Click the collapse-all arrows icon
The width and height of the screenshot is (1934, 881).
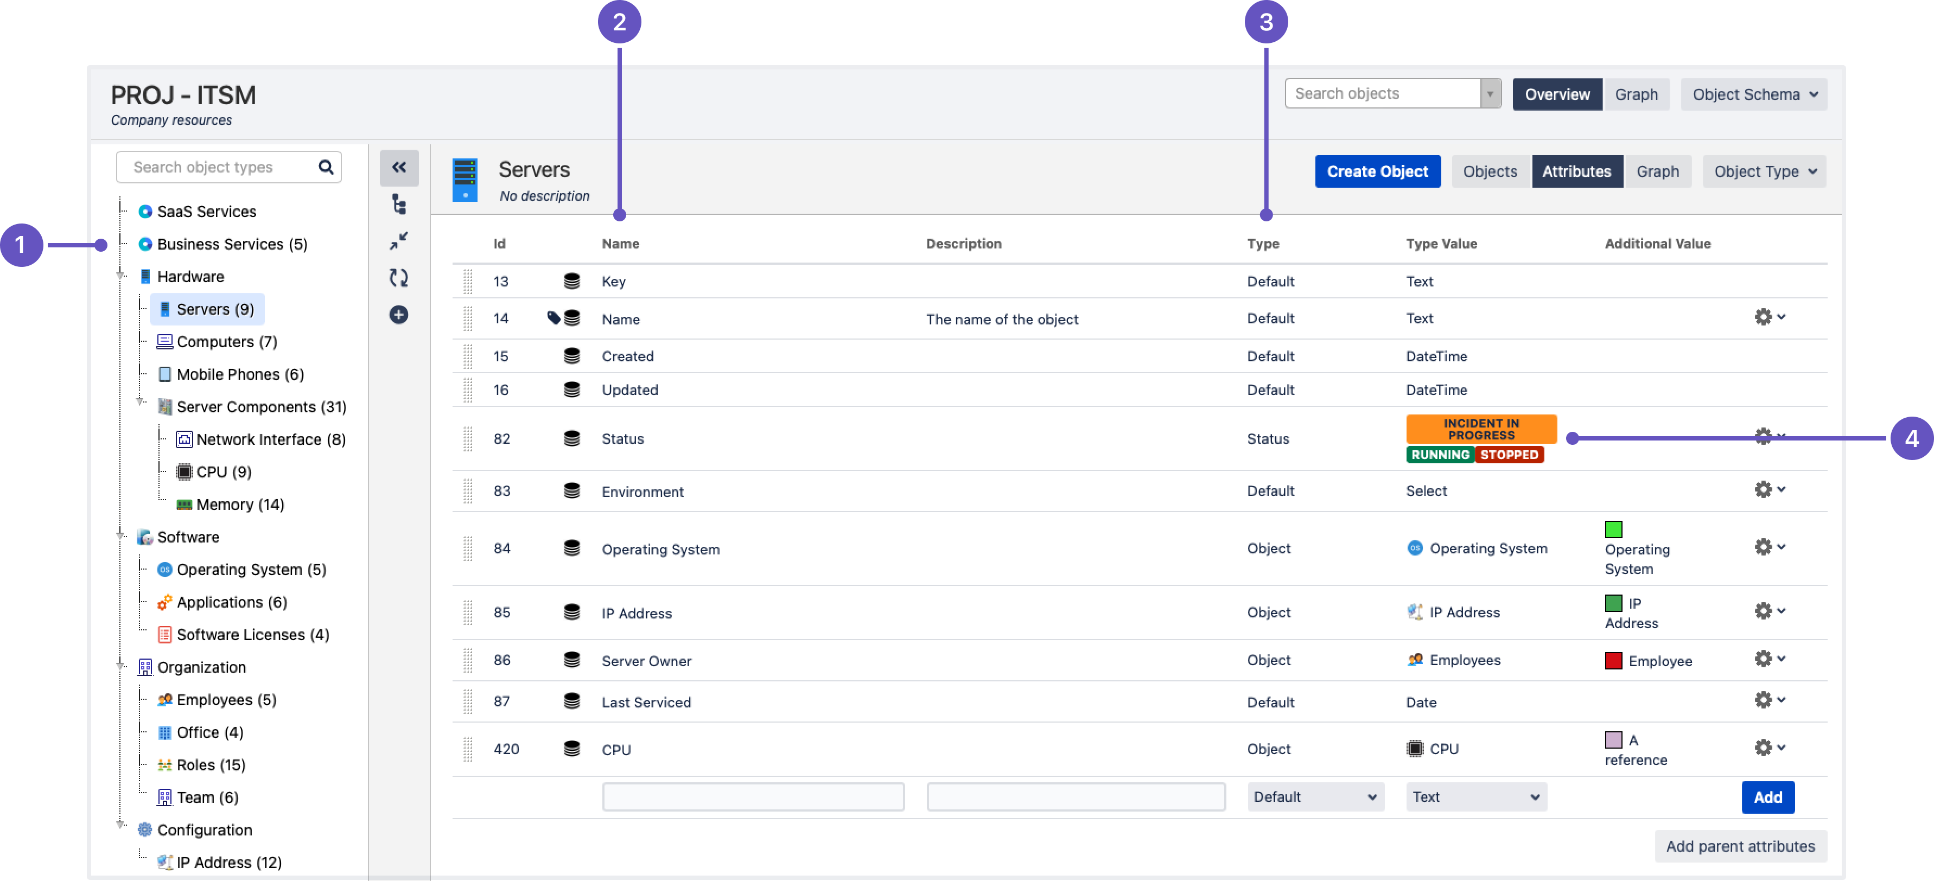399,241
